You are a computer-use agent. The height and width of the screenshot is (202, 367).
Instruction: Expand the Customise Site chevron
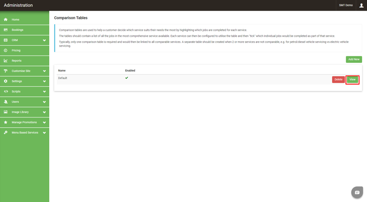tap(44, 71)
